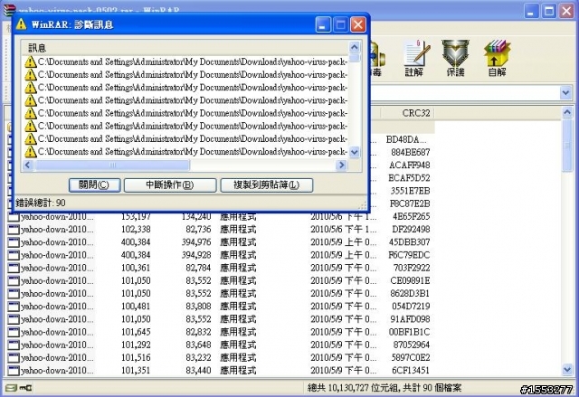Click the file list scroll-down arrow
Image resolution: width=579 pixels, height=397 pixels.
(567, 369)
